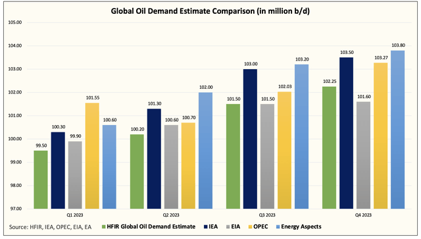
Task: Click the 100.20 data label
Action: click(x=137, y=129)
